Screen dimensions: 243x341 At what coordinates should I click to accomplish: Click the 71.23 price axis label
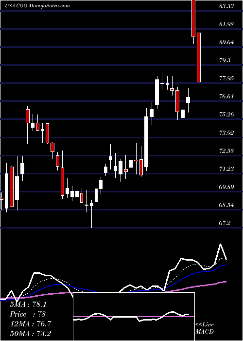(x=226, y=169)
